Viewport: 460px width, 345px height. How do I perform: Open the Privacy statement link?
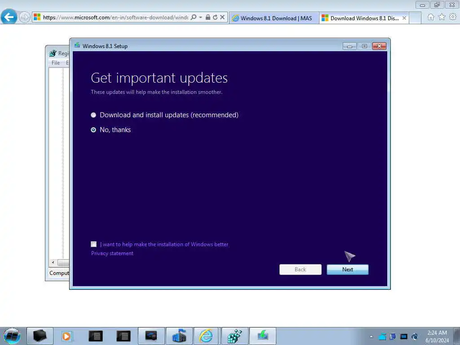coord(112,253)
